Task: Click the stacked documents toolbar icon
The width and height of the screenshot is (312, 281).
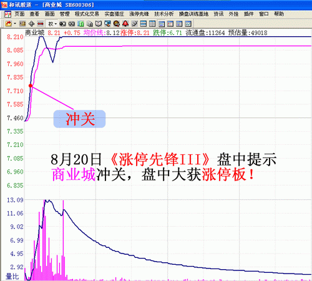Action: pos(90,24)
